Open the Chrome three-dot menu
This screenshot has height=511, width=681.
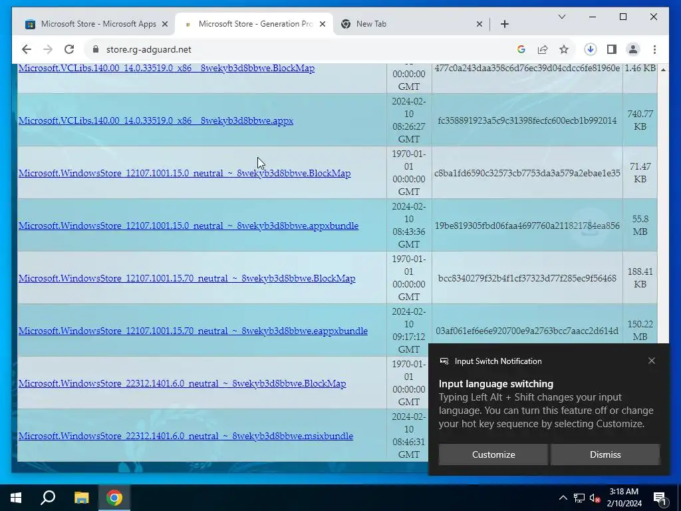tap(654, 49)
